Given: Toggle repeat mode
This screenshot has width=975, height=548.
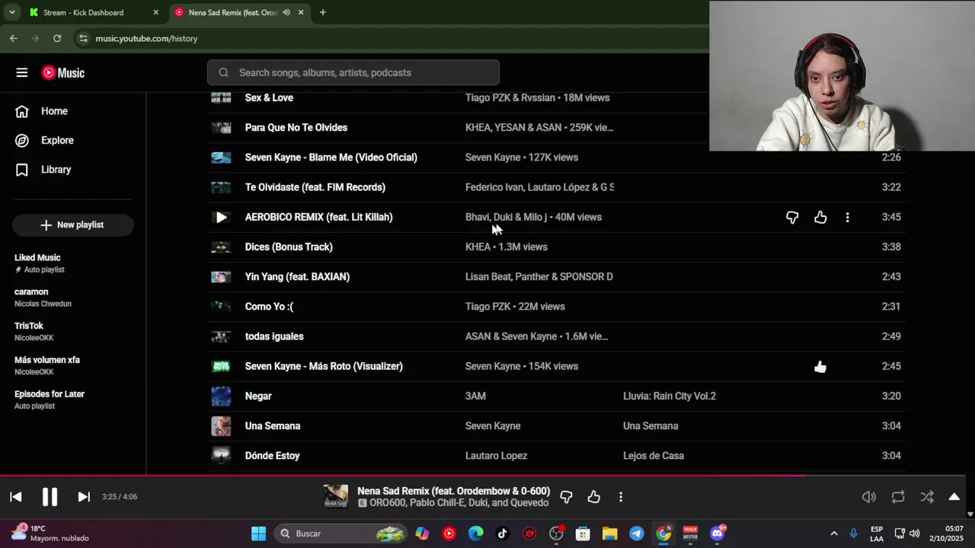Looking at the screenshot, I should pos(898,497).
